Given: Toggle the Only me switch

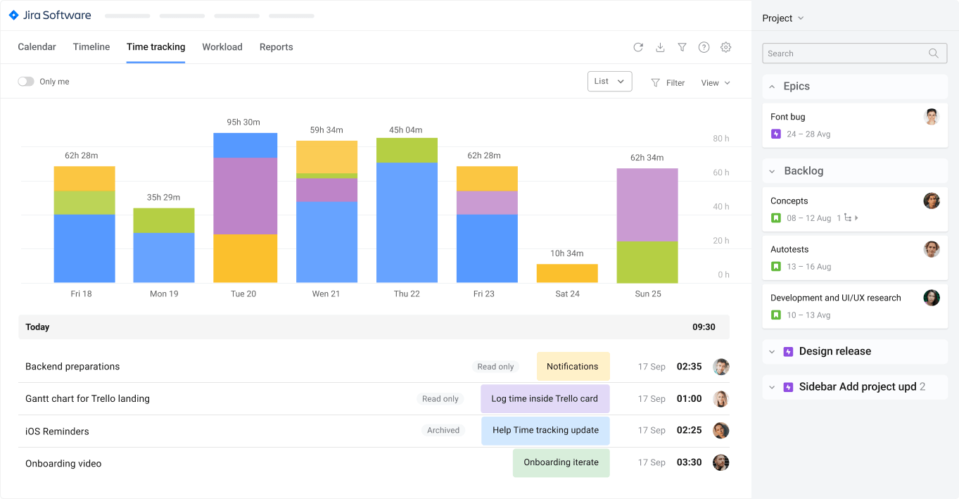Looking at the screenshot, I should [26, 81].
